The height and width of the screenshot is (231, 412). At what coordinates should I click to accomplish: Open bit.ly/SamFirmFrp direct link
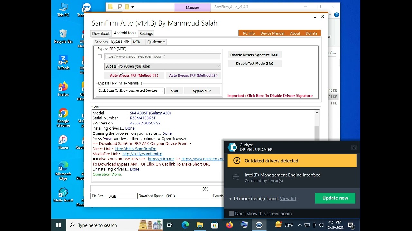click(136, 149)
